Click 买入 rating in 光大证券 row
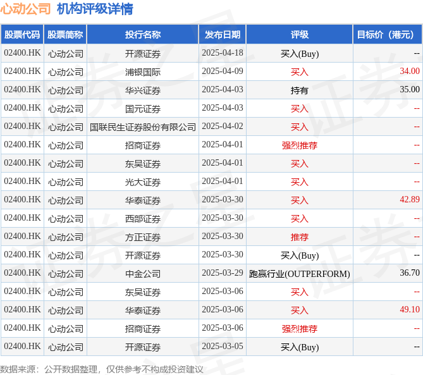Screen dimensions: 423x375 click(x=300, y=182)
